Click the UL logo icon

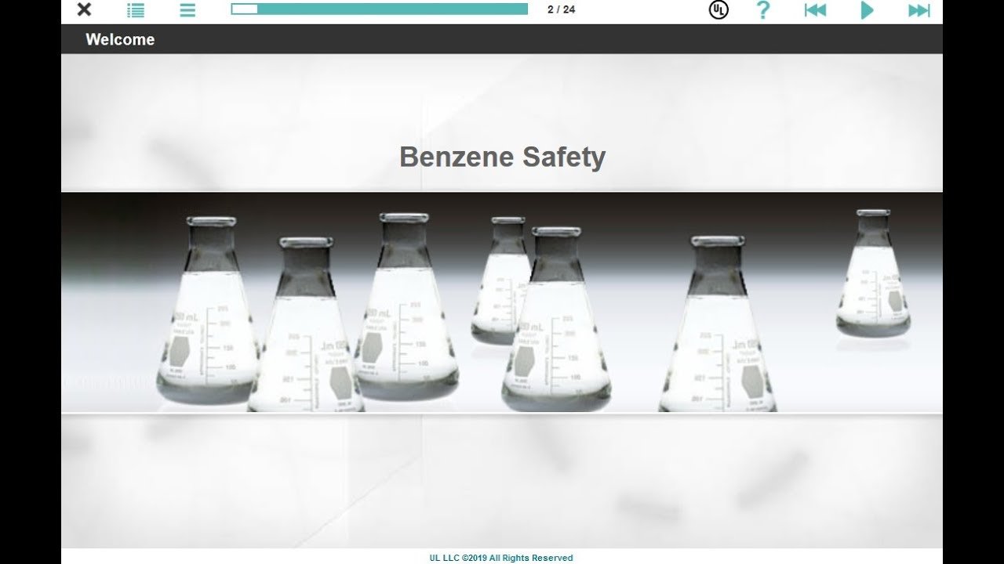718,10
